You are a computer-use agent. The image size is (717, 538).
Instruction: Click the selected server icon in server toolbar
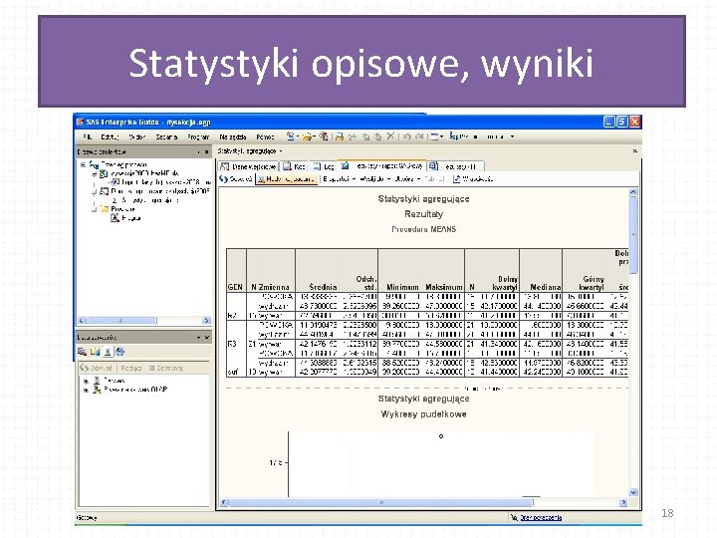107,352
